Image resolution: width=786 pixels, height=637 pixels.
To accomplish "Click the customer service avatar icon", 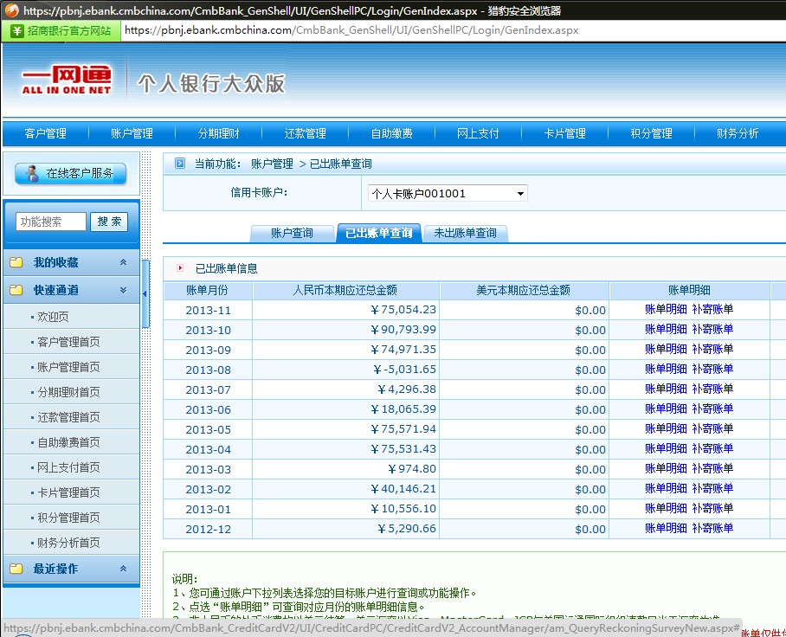I will click(33, 173).
